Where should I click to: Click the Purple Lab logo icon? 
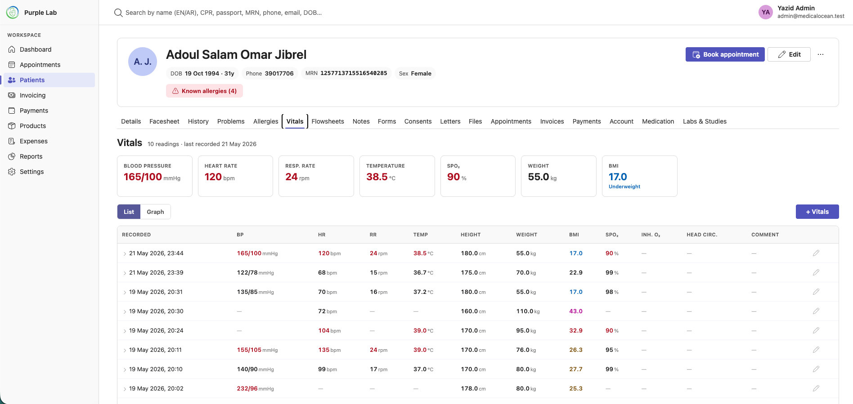(13, 12)
